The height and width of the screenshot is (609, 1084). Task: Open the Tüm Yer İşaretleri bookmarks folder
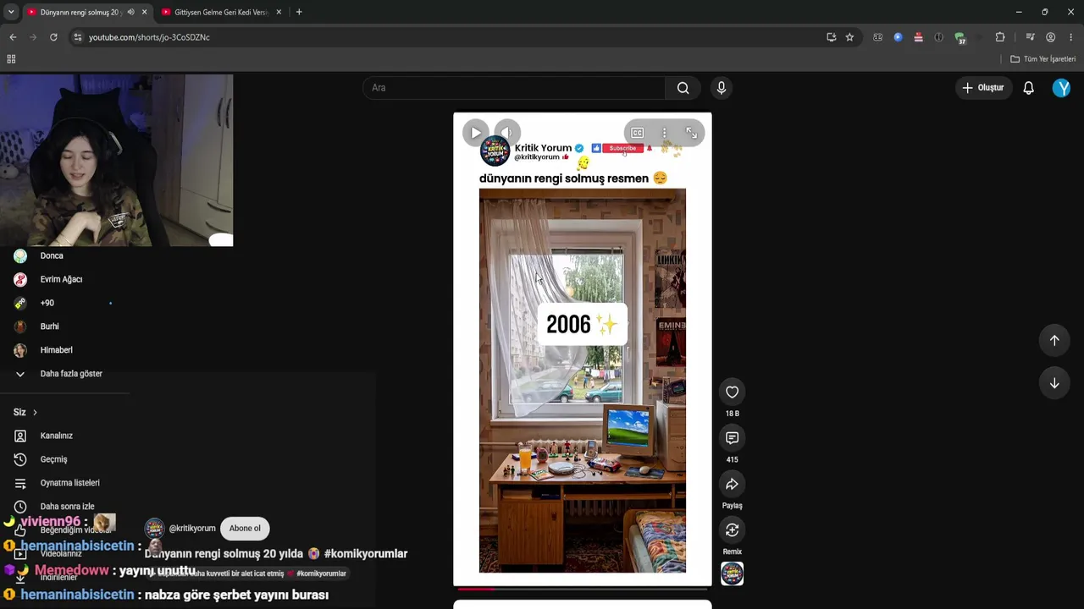pyautogui.click(x=1043, y=59)
